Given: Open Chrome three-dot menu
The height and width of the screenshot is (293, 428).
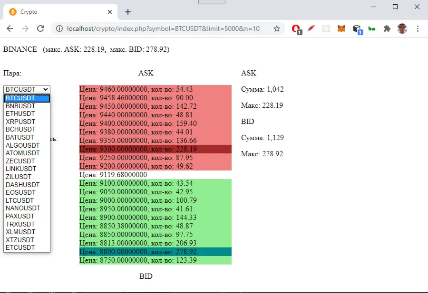Looking at the screenshot, I should tap(418, 28).
